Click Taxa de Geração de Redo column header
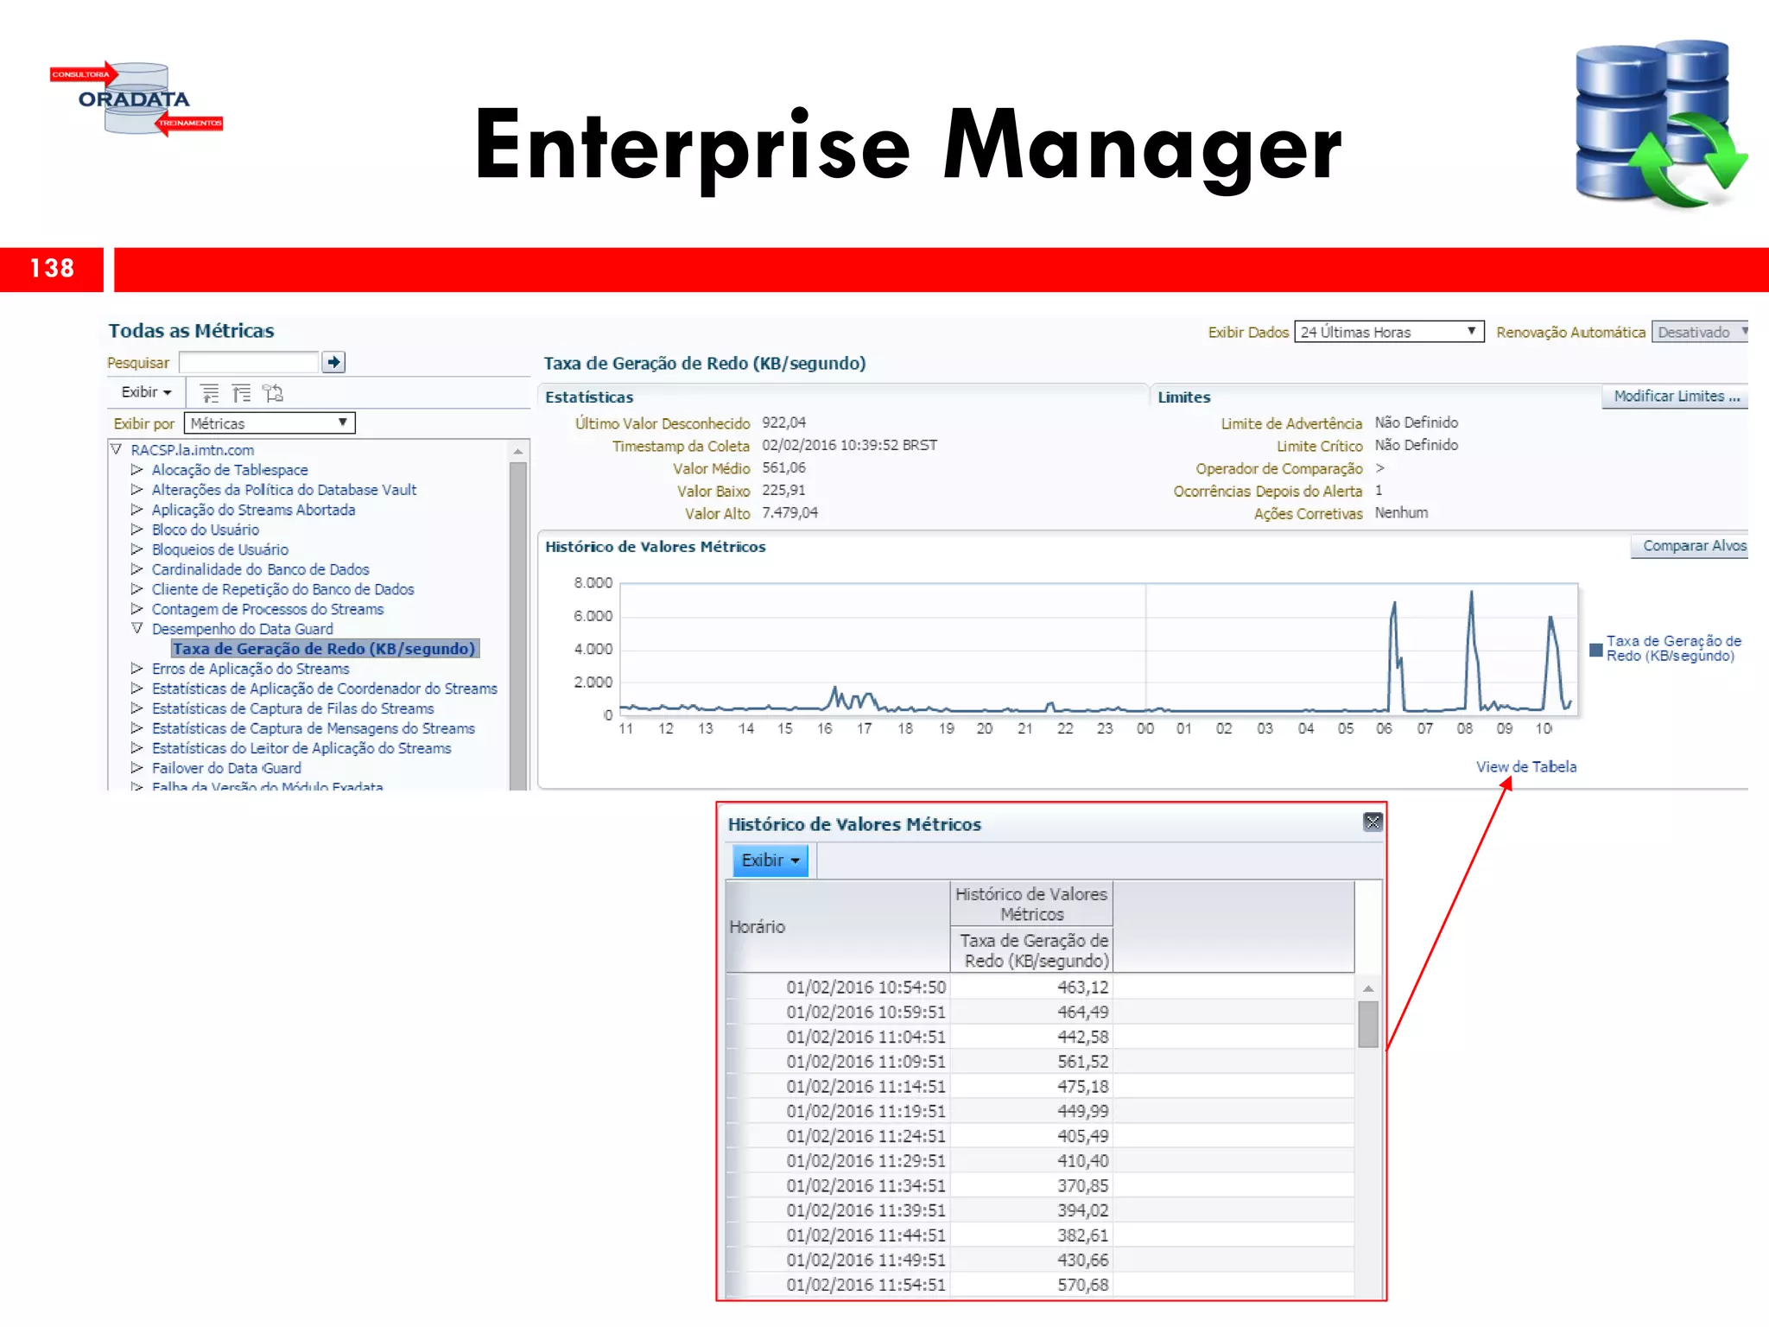The height and width of the screenshot is (1327, 1769). (x=1032, y=950)
